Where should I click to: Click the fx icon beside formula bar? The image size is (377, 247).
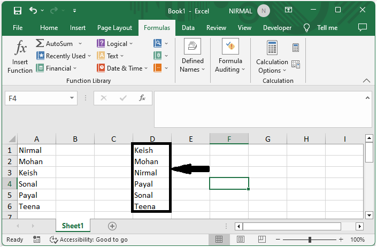(142, 97)
